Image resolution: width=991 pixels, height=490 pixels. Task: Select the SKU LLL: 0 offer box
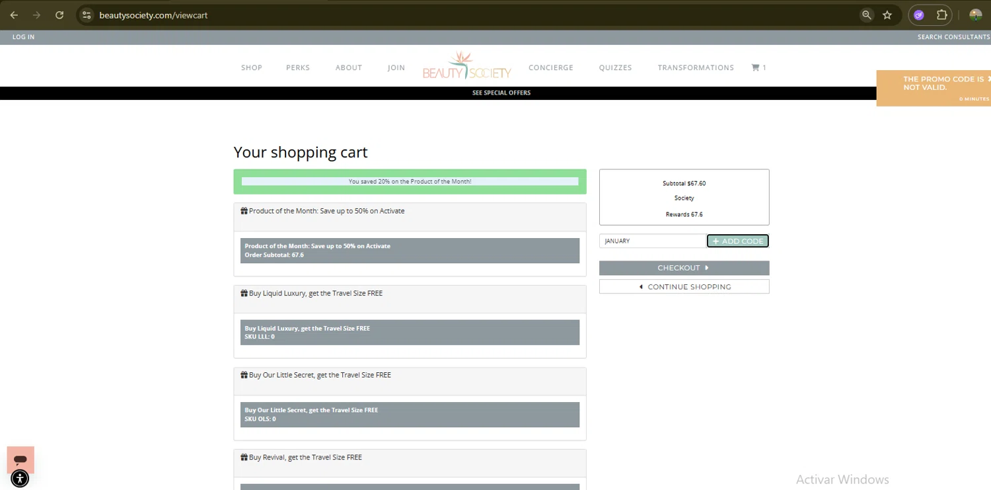pyautogui.click(x=410, y=333)
